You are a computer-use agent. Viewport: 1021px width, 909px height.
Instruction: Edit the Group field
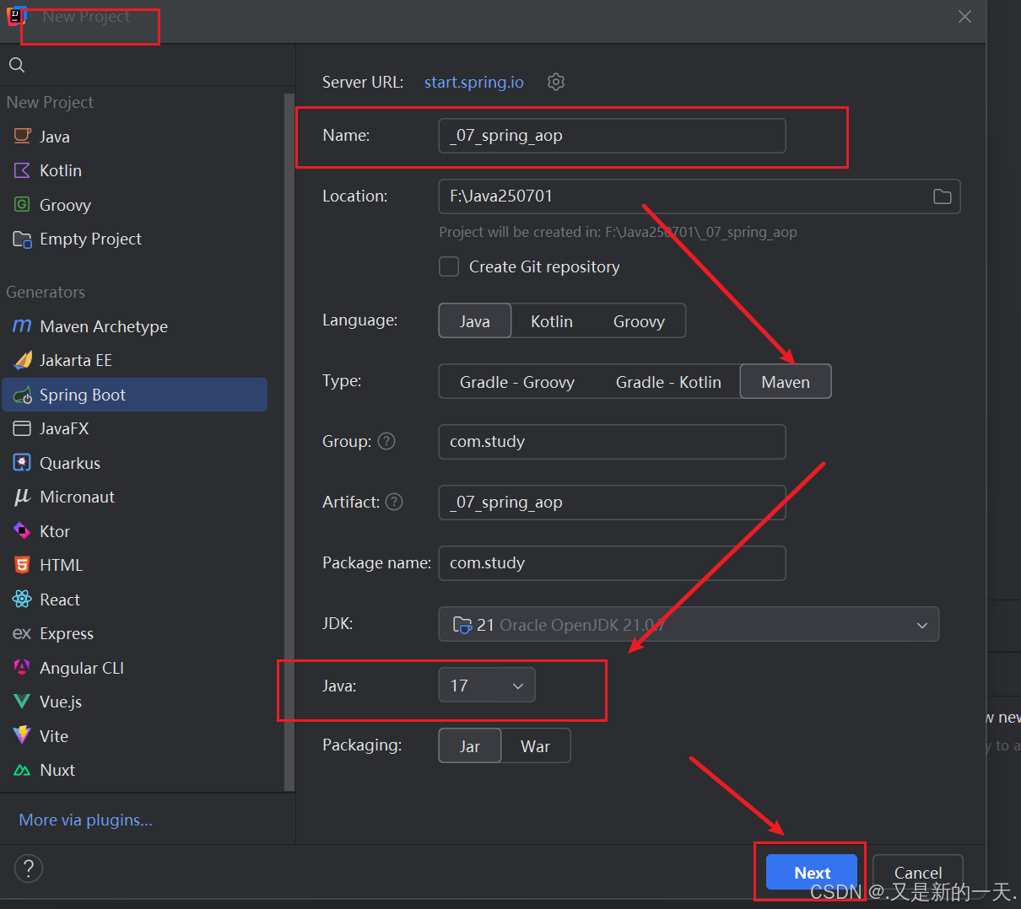pyautogui.click(x=613, y=442)
